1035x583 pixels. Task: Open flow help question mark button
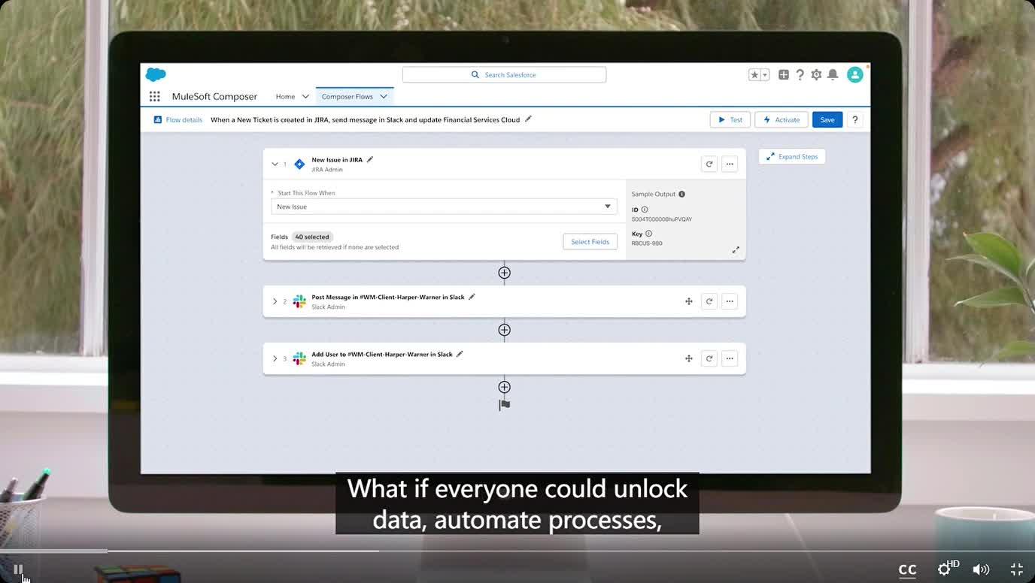click(x=854, y=119)
